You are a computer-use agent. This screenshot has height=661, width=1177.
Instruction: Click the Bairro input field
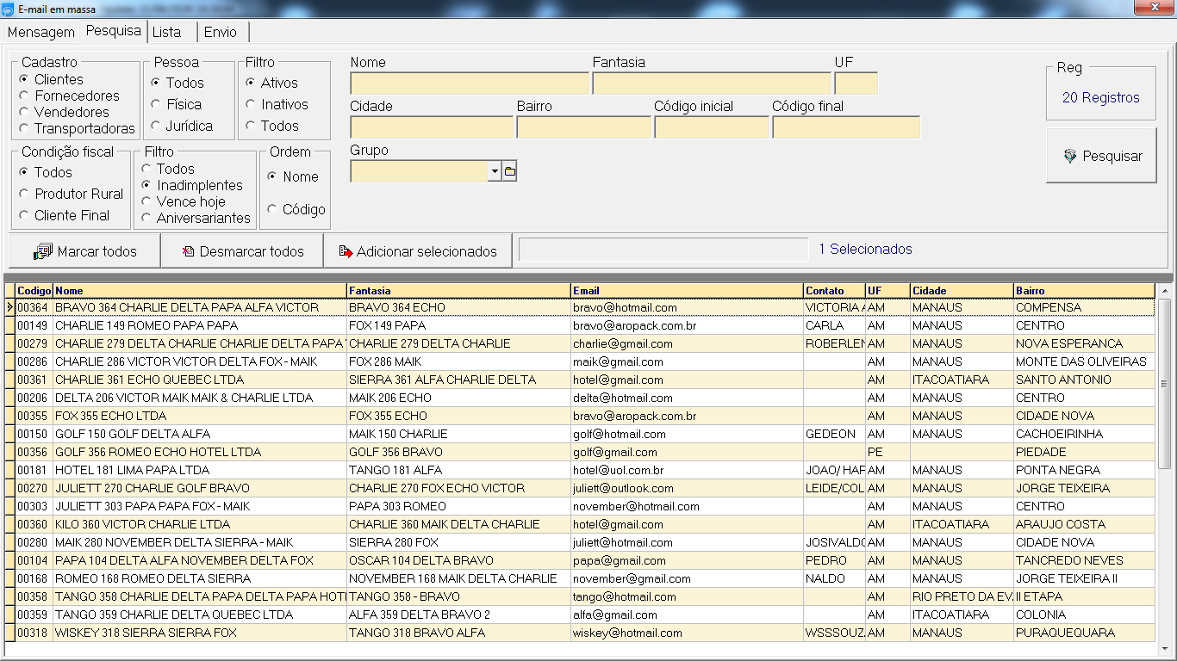pyautogui.click(x=584, y=127)
